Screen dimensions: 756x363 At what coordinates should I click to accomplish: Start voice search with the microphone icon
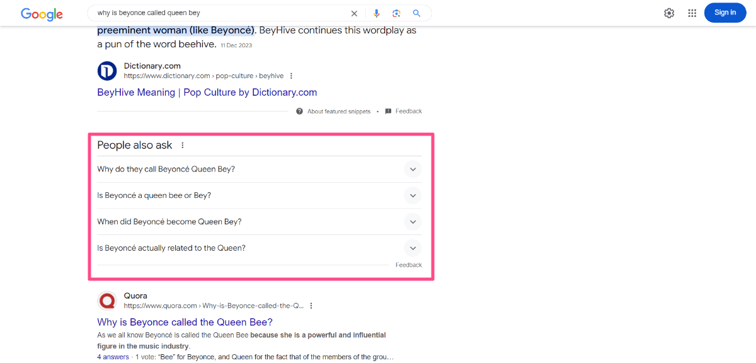click(x=377, y=13)
